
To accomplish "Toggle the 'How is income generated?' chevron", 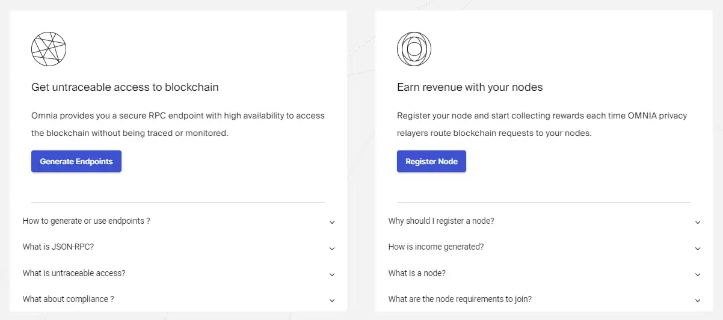I will 698,248.
